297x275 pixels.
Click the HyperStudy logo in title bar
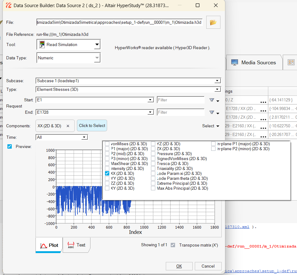pyautogui.click(x=9, y=5)
